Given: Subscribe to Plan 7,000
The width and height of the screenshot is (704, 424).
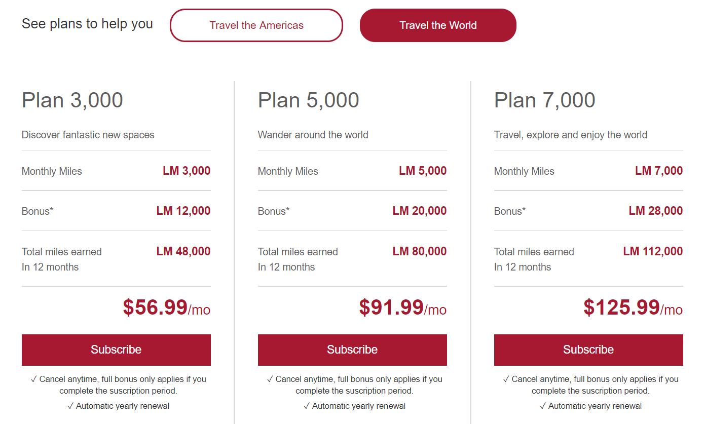Looking at the screenshot, I should tap(588, 350).
